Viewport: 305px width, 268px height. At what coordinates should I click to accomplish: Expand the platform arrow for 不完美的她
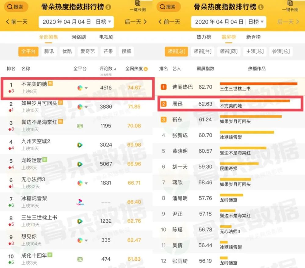pos(86,88)
